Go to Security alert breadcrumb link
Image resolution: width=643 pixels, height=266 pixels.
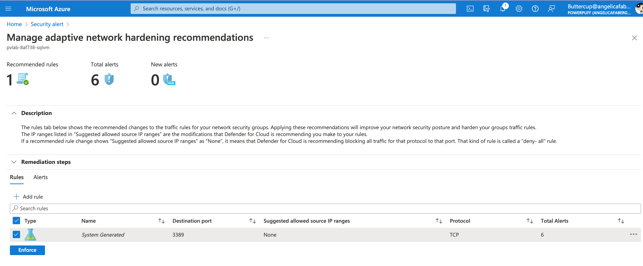[47, 24]
